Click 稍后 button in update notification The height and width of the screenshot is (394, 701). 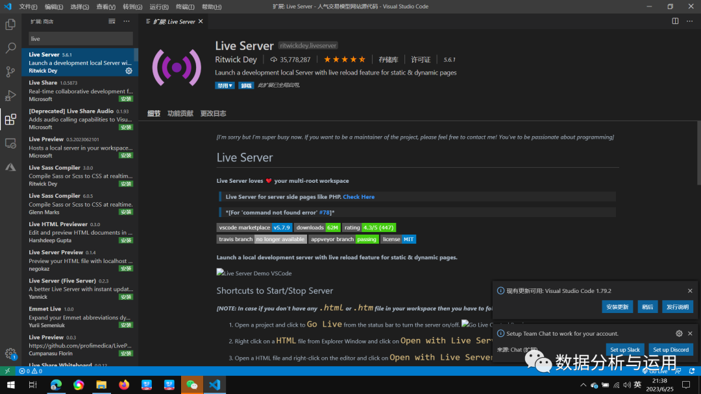[x=647, y=307]
